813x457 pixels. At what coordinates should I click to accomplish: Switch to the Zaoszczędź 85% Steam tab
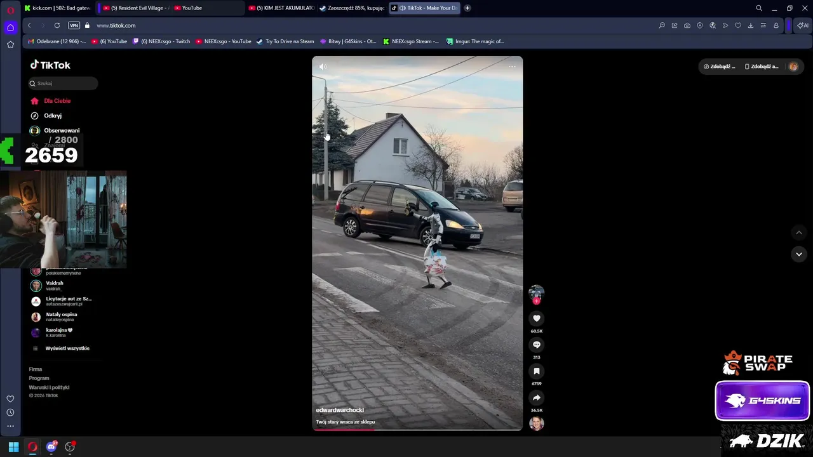point(352,8)
